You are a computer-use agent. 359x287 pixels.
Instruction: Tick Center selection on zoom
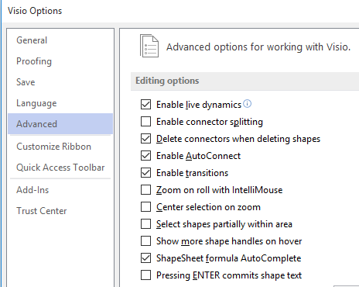145,207
